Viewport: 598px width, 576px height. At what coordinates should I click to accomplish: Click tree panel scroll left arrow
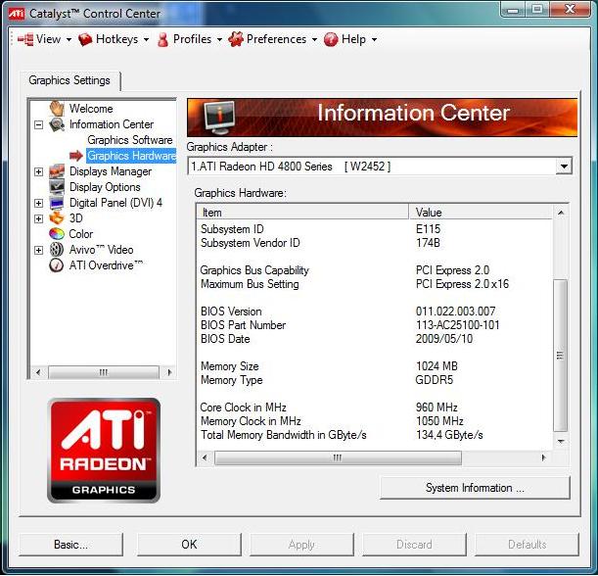point(38,372)
